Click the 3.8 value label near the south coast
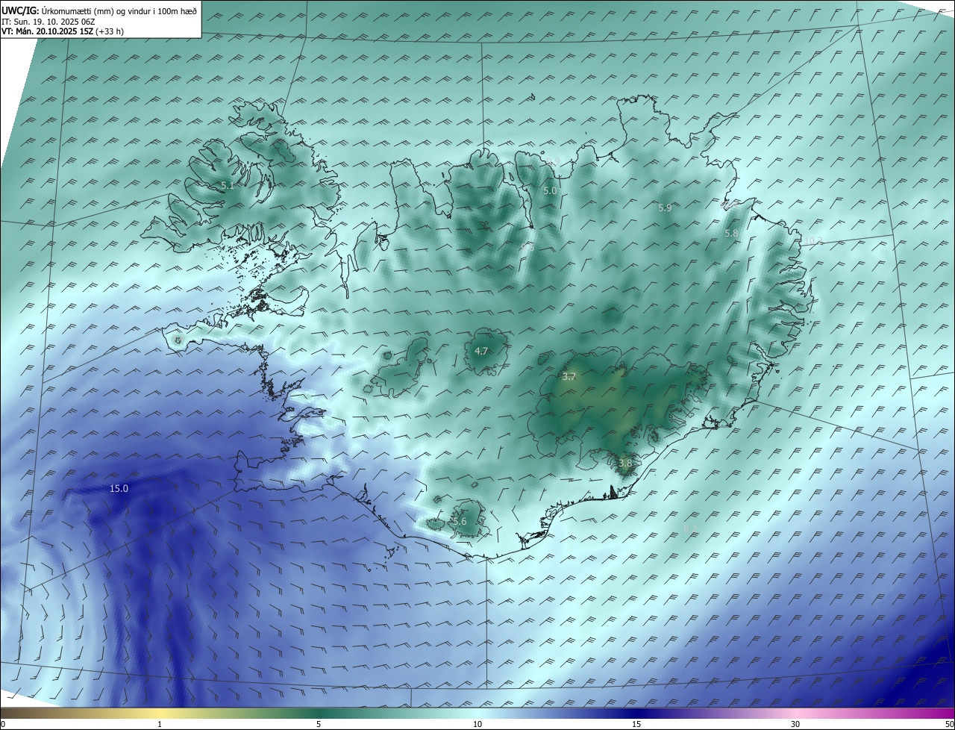This screenshot has width=955, height=730. (x=625, y=464)
